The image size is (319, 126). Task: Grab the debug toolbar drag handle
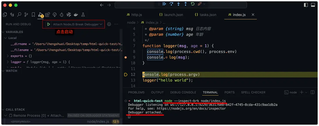pyautogui.click(x=159, y=4)
